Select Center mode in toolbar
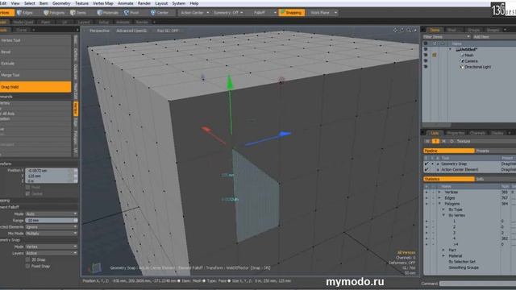Screen dimensions: 516x290 [x=160, y=13]
